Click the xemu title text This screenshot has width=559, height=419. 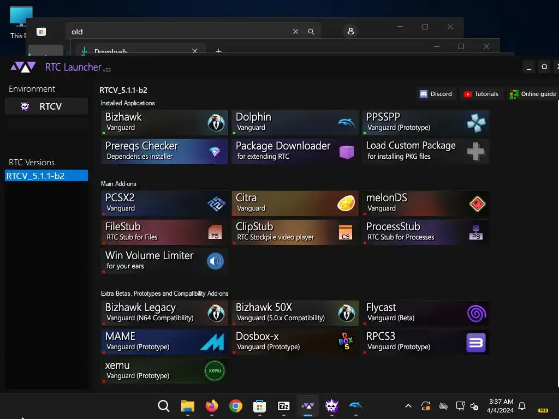coord(117,366)
